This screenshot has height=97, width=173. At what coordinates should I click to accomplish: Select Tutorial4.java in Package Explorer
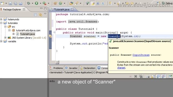27,34
